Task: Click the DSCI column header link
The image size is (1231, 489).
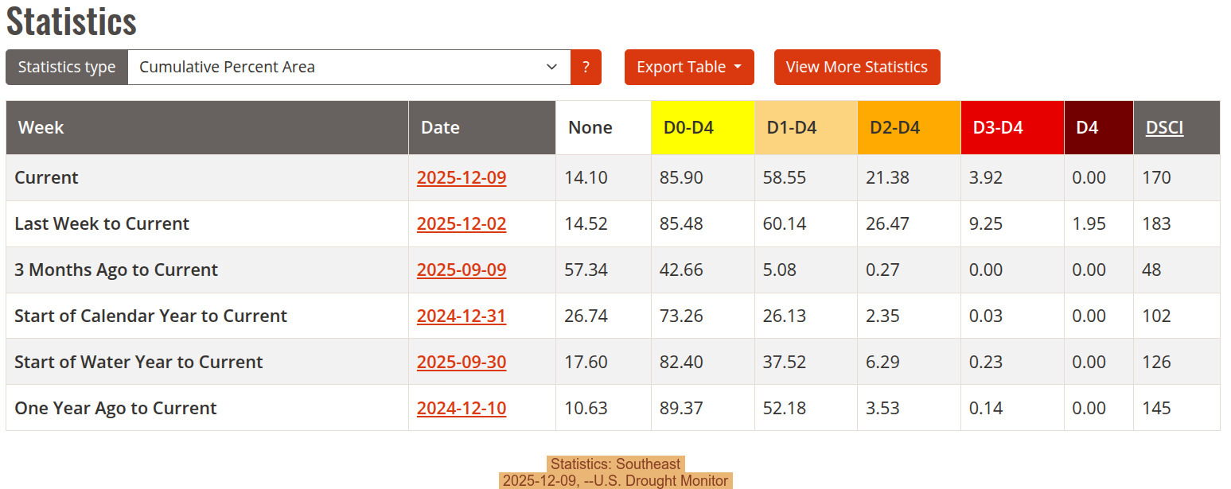Action: [x=1164, y=127]
